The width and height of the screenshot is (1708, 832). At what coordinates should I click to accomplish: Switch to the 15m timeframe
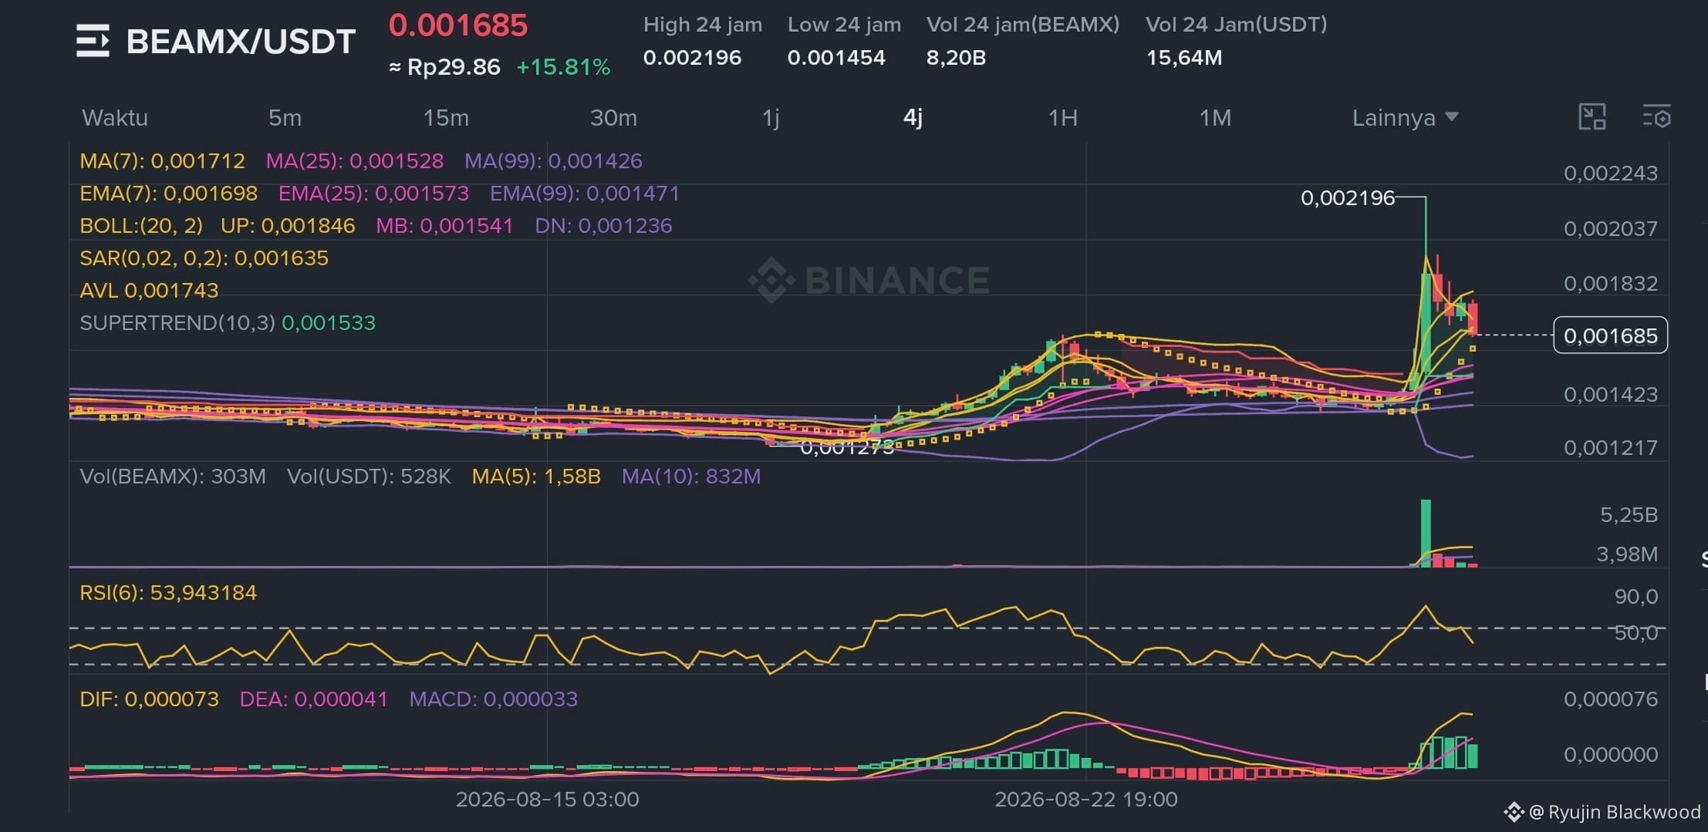(x=446, y=118)
